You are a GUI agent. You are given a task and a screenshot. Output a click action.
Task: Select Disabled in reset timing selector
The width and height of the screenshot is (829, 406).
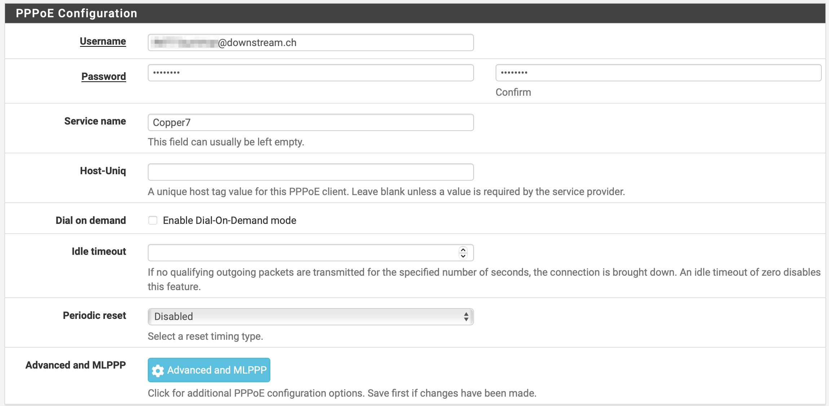coord(310,316)
